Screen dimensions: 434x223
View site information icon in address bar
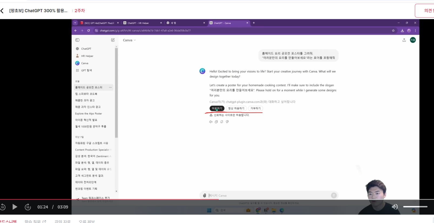(96, 30)
